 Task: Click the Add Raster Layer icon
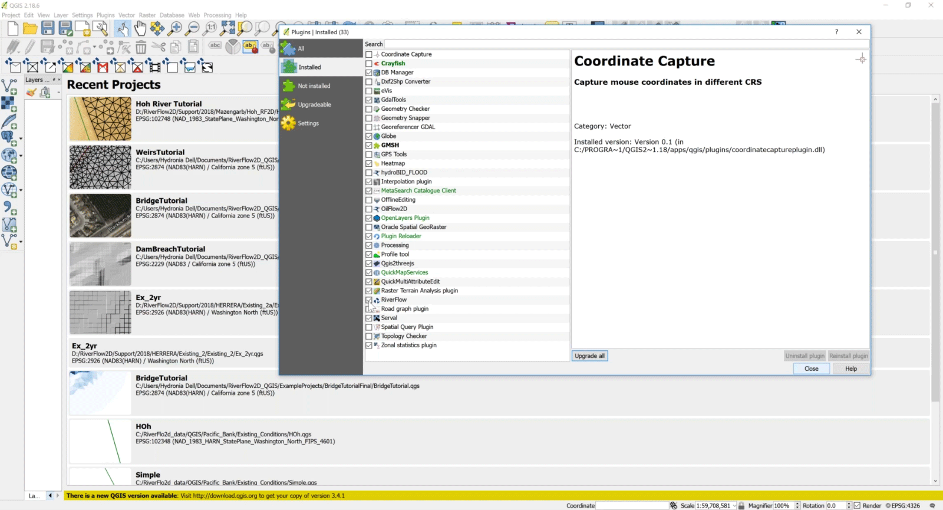pyautogui.click(x=9, y=104)
